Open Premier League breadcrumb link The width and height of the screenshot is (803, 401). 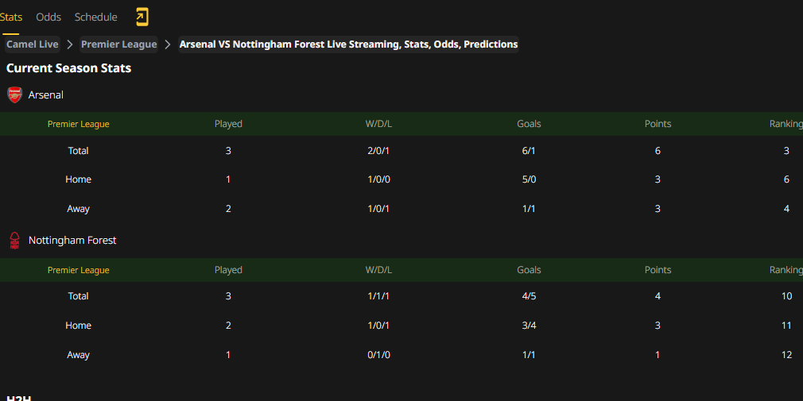(x=118, y=44)
